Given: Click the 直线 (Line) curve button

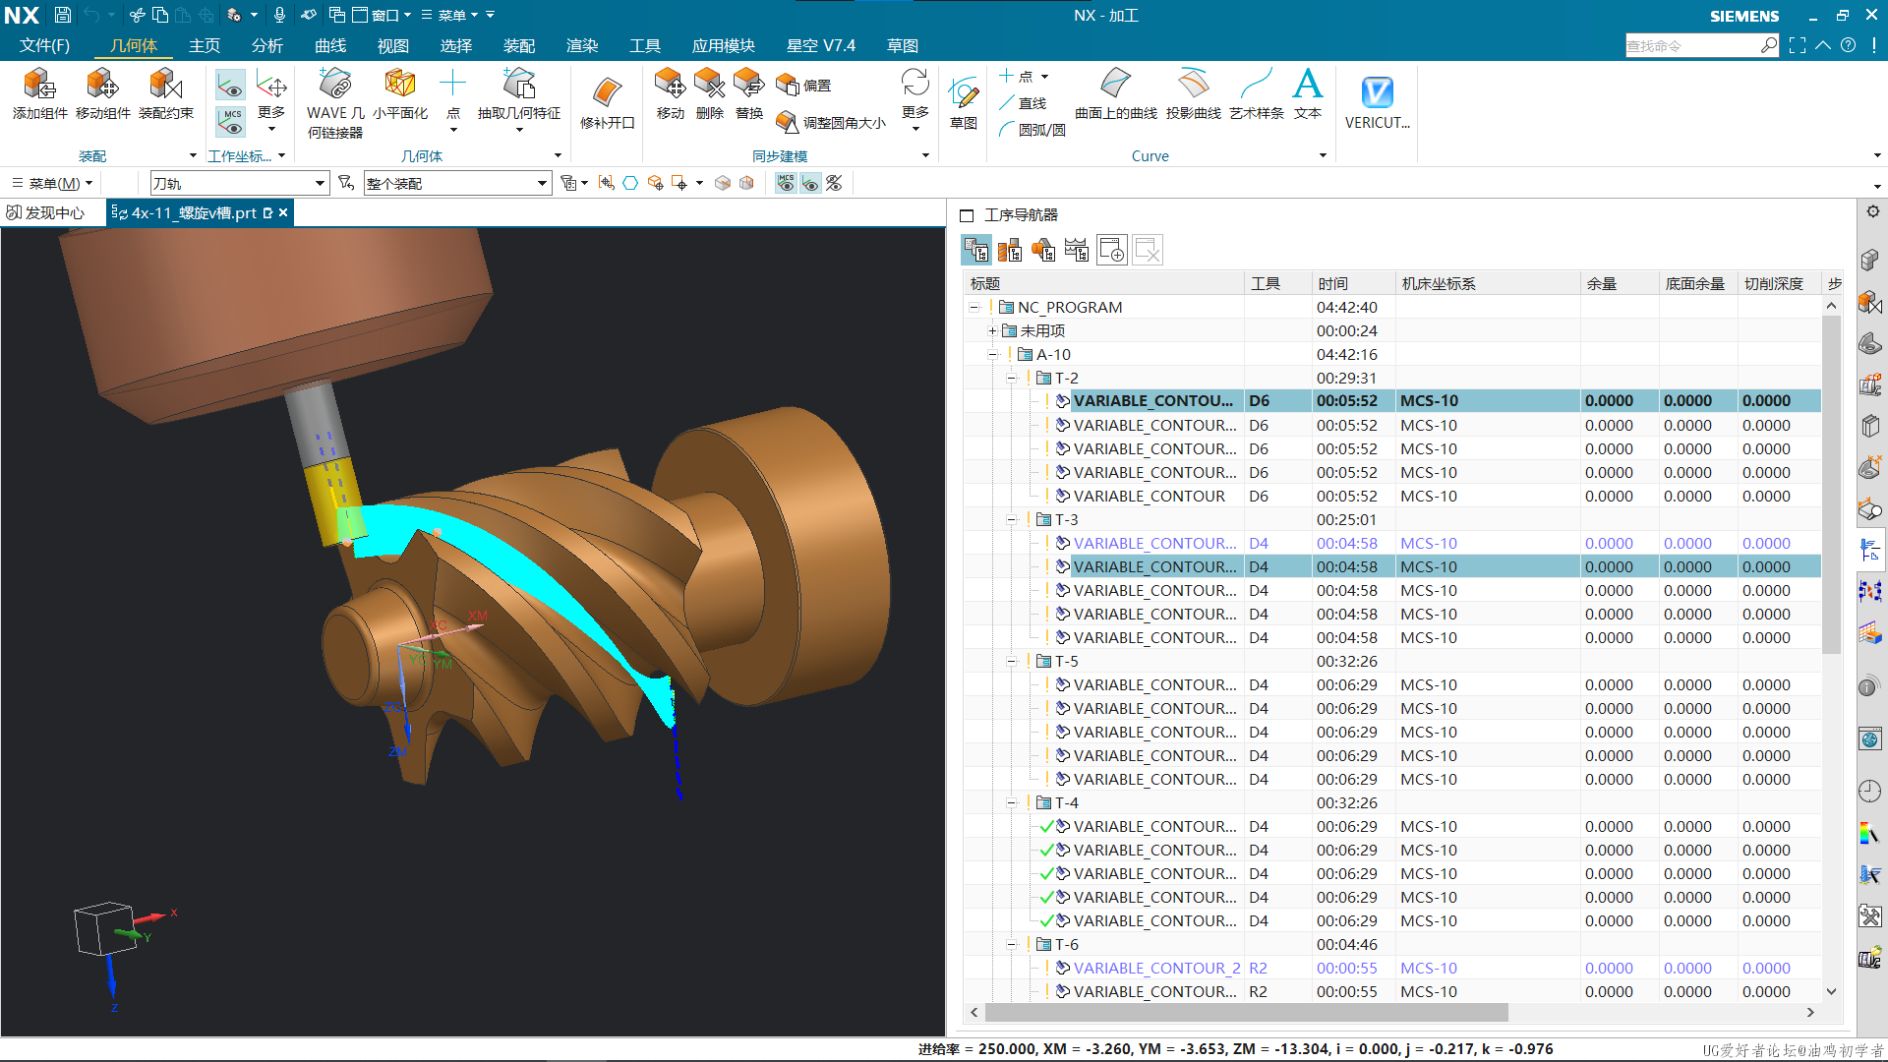Looking at the screenshot, I should click(x=1024, y=103).
